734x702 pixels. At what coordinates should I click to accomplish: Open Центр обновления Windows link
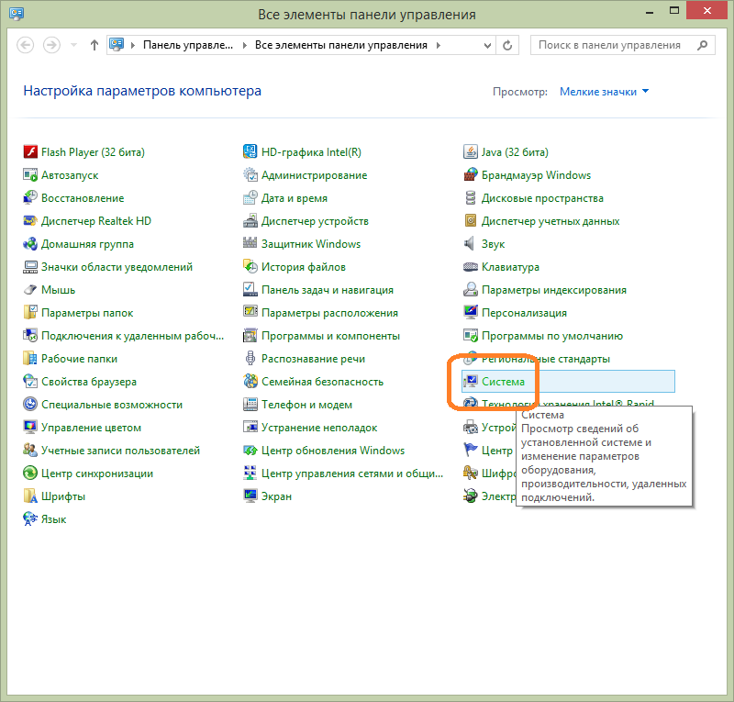point(333,451)
